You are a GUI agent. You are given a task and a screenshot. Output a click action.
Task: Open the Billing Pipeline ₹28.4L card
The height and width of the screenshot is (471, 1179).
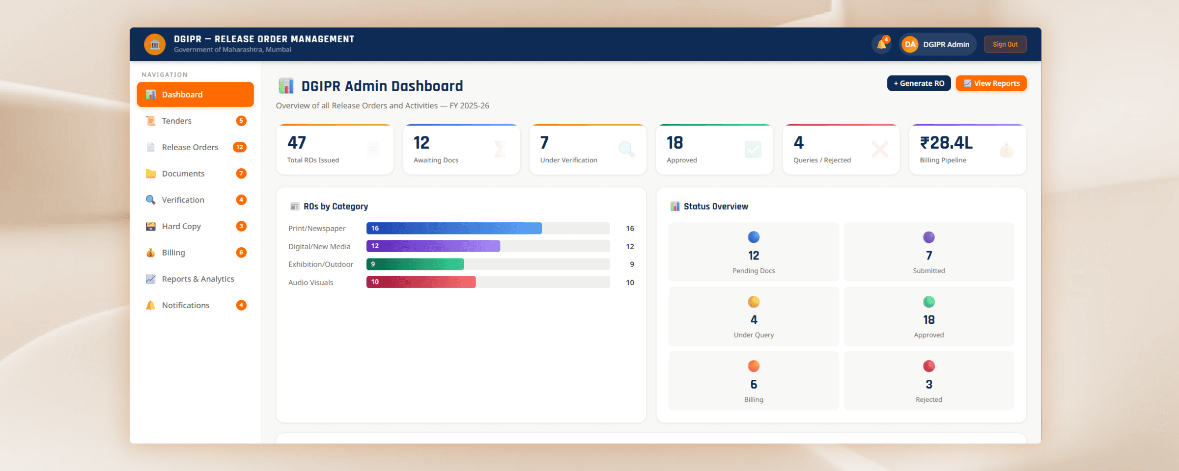[967, 149]
